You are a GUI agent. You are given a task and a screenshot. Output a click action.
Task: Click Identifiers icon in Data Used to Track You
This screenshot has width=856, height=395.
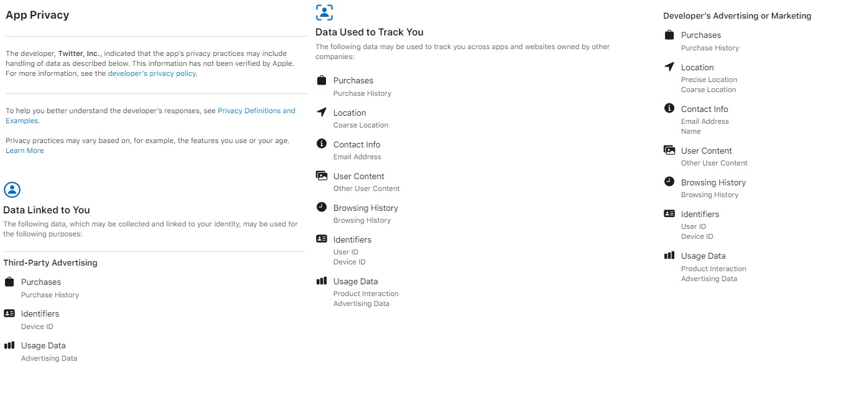click(x=322, y=239)
